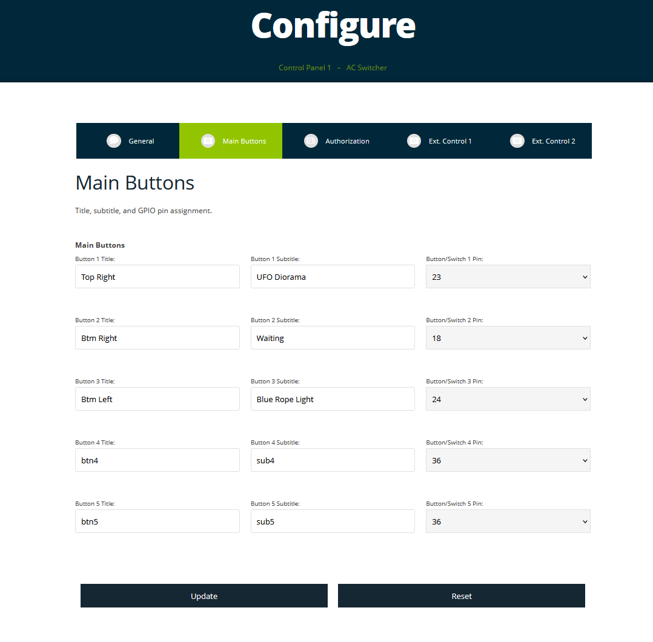Click the Ext. Control 2 tab icon
This screenshot has width=653, height=642.
click(x=517, y=141)
